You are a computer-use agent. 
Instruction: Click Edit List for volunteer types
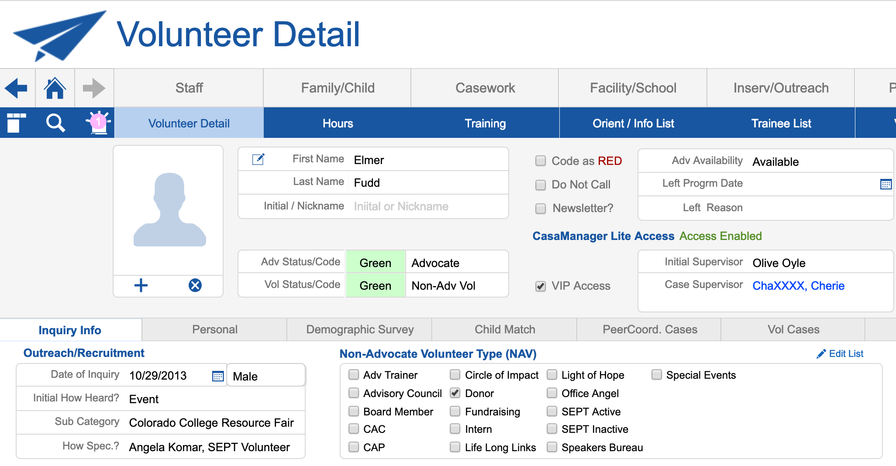click(840, 354)
